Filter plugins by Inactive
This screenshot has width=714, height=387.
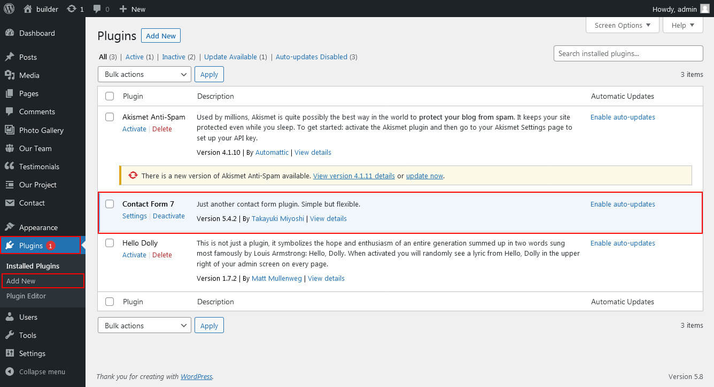tap(174, 57)
